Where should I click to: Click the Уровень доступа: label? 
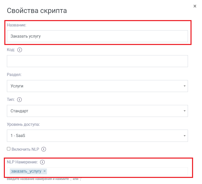click(x=23, y=125)
